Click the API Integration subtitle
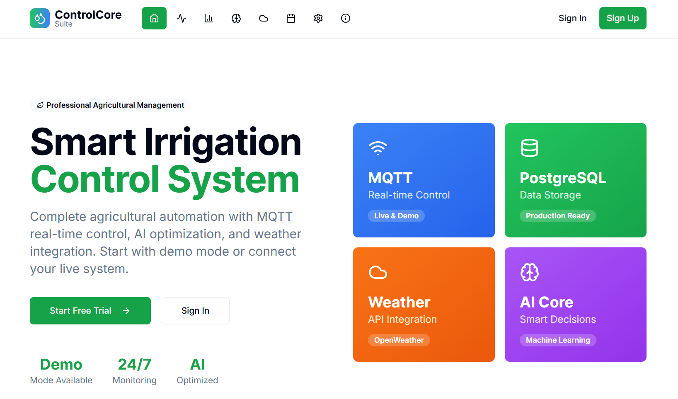Viewport: 678px width, 399px height. click(402, 319)
